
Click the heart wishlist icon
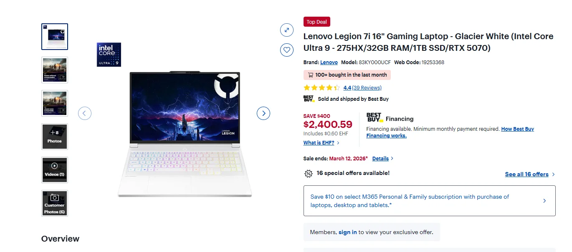click(286, 50)
